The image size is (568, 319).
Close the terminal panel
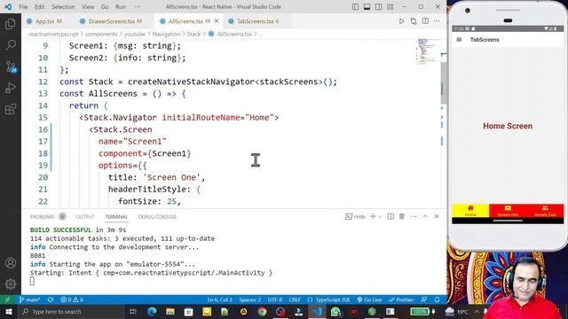tap(437, 216)
